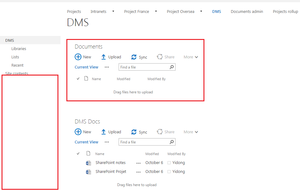Open the More dropdown in DMS Docs

point(191,132)
